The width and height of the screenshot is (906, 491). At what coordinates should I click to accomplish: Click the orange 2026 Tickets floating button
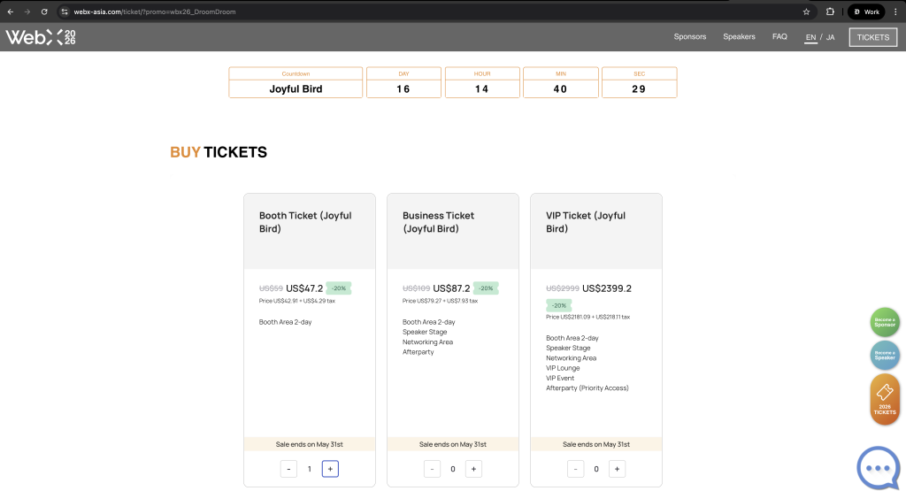coord(885,399)
